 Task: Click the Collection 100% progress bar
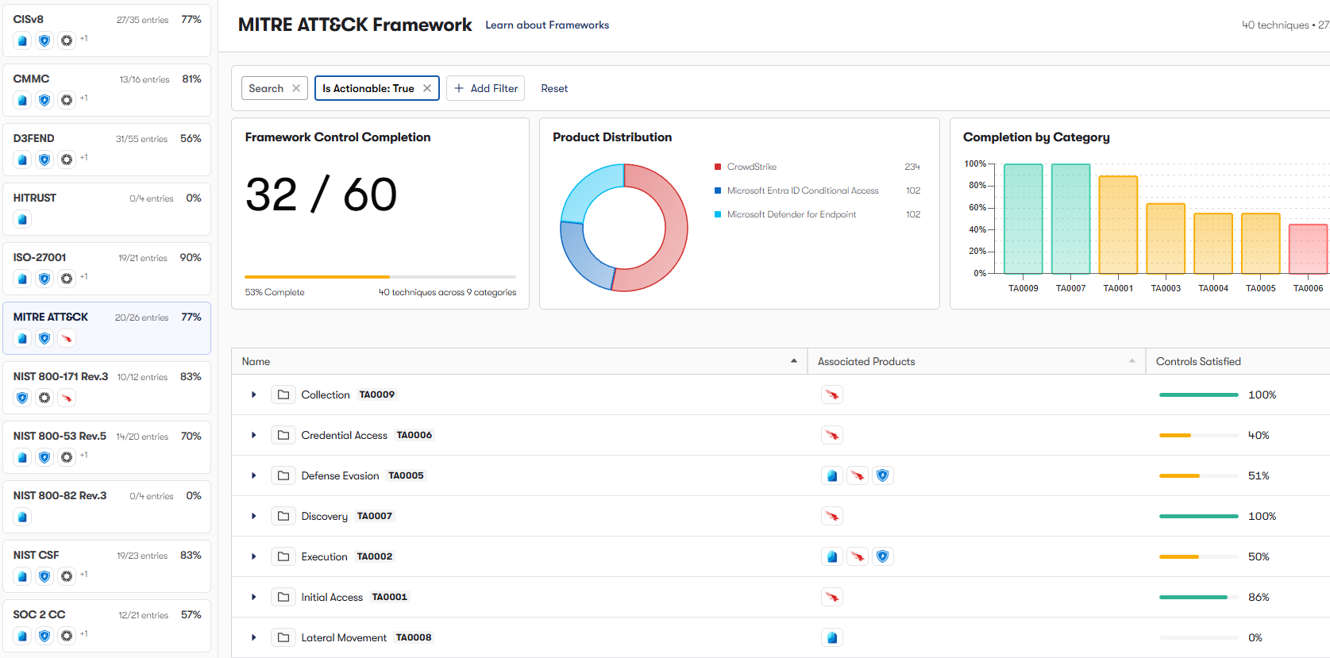pyautogui.click(x=1198, y=394)
